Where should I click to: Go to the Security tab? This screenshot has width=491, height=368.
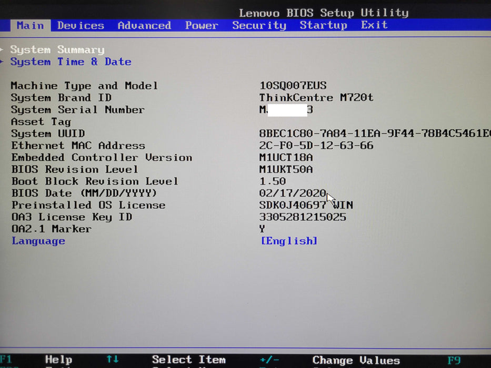pyautogui.click(x=259, y=25)
